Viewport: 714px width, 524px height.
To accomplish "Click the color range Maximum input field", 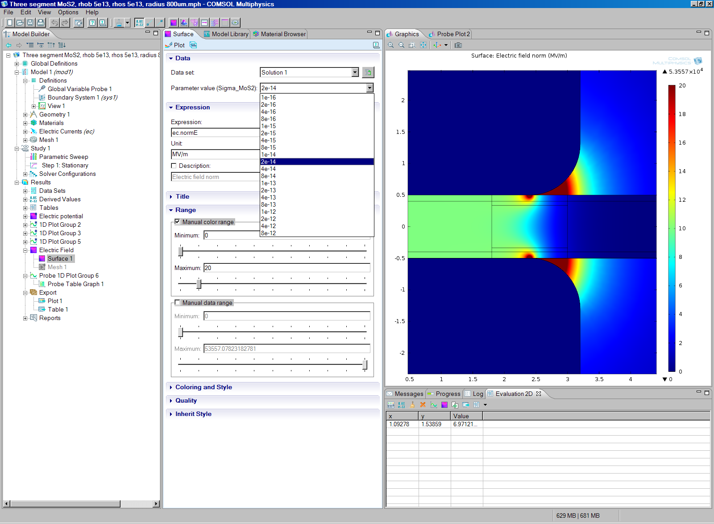I will point(286,268).
